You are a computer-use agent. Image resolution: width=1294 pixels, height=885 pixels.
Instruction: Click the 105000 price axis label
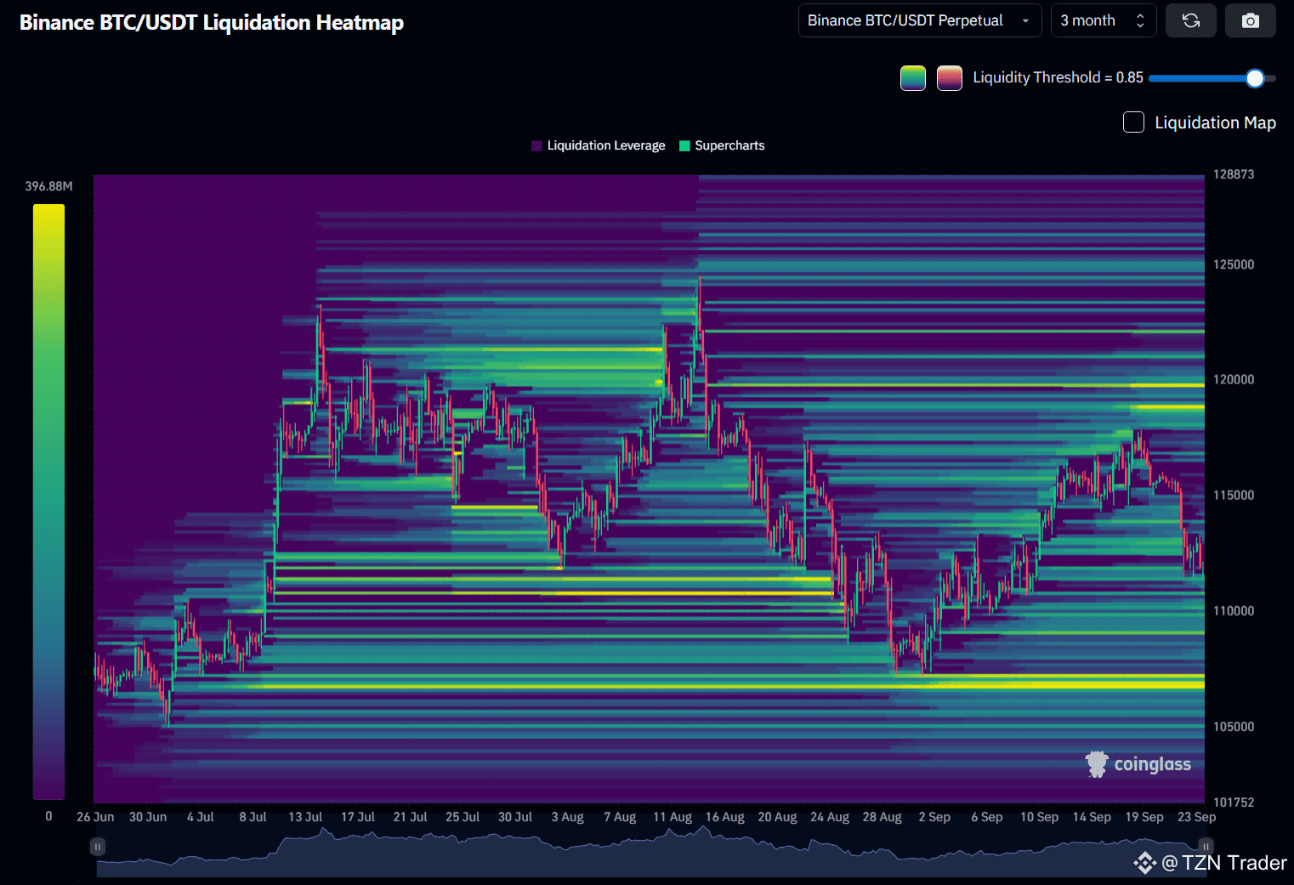pos(1234,726)
